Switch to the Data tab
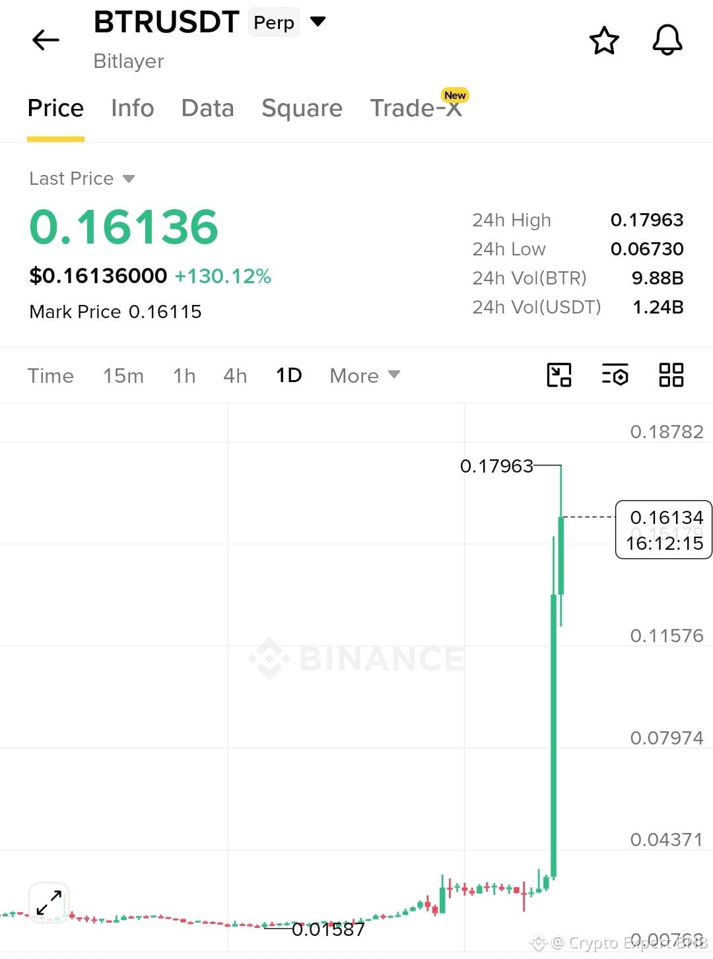 click(x=208, y=108)
